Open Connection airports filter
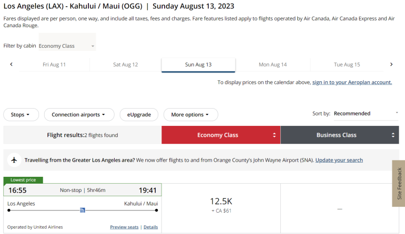This screenshot has height=234, width=405. [78, 114]
